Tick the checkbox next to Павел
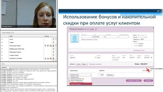The image size is (164, 92). click(x=2, y=42)
